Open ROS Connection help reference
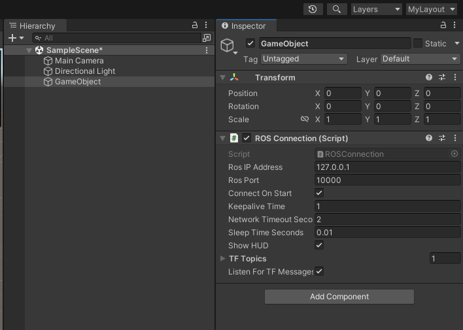The height and width of the screenshot is (330, 463). [429, 138]
